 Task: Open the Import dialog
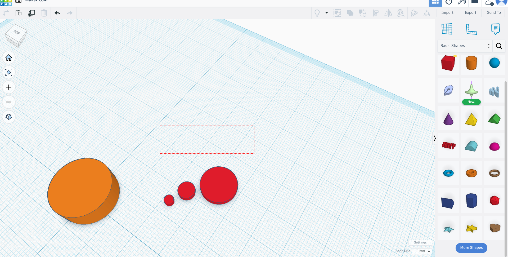point(447,13)
